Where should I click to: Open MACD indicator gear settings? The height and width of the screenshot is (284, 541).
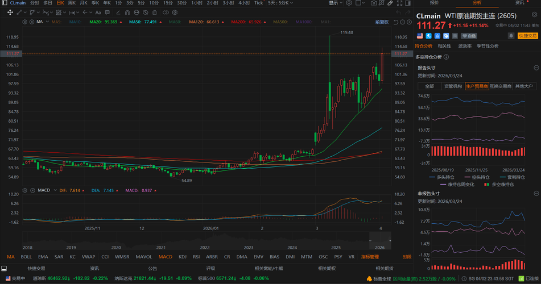[25, 190]
